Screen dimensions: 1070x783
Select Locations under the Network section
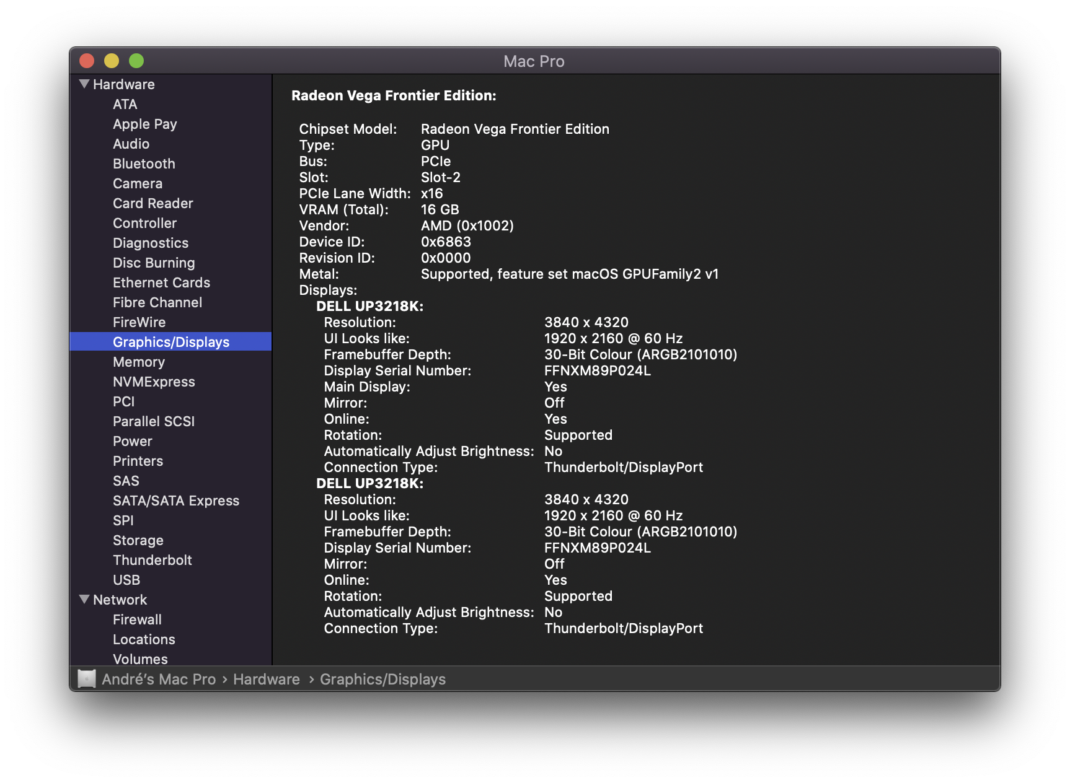coord(144,639)
